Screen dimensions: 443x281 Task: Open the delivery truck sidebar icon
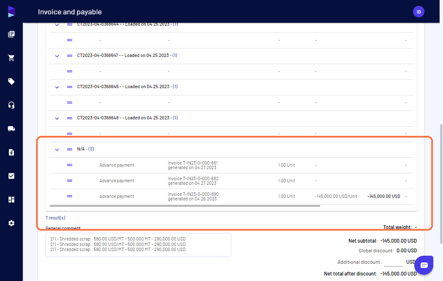11,129
